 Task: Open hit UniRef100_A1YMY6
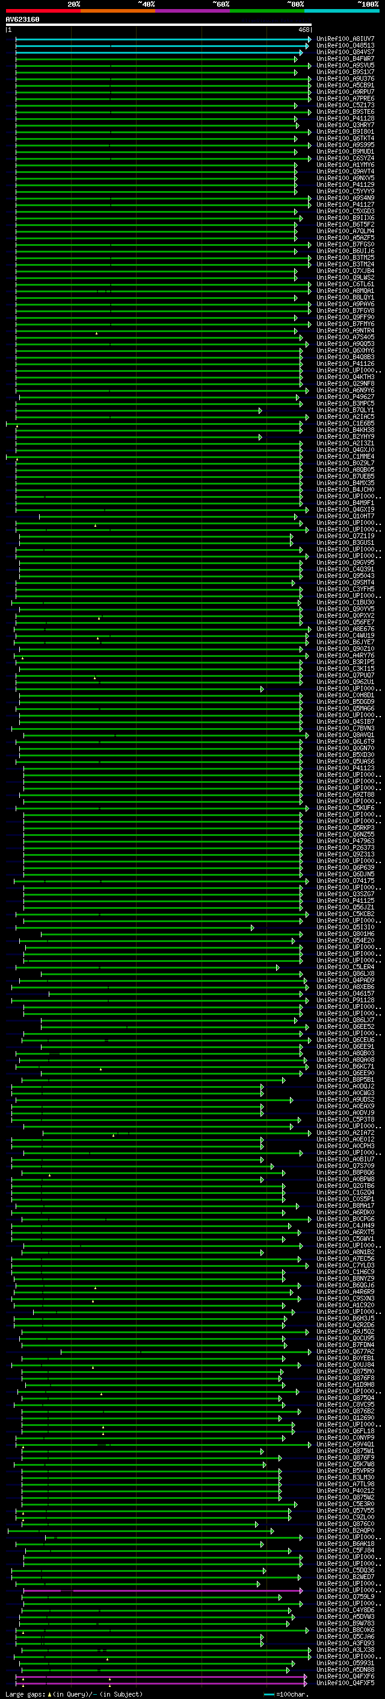(x=345, y=165)
